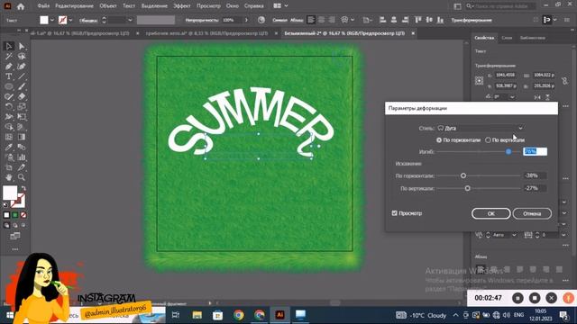
Task: Open the Effect menu
Action: click(182, 6)
